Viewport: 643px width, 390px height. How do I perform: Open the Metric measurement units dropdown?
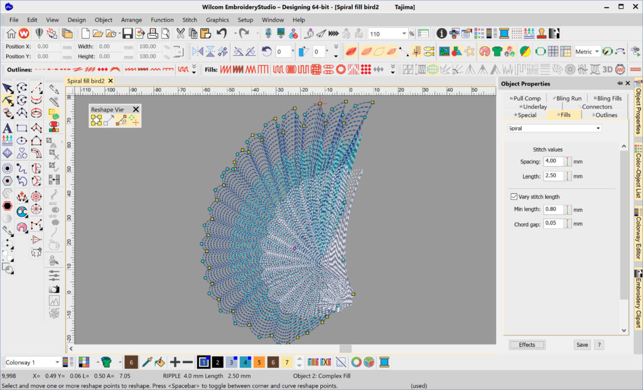click(x=597, y=51)
